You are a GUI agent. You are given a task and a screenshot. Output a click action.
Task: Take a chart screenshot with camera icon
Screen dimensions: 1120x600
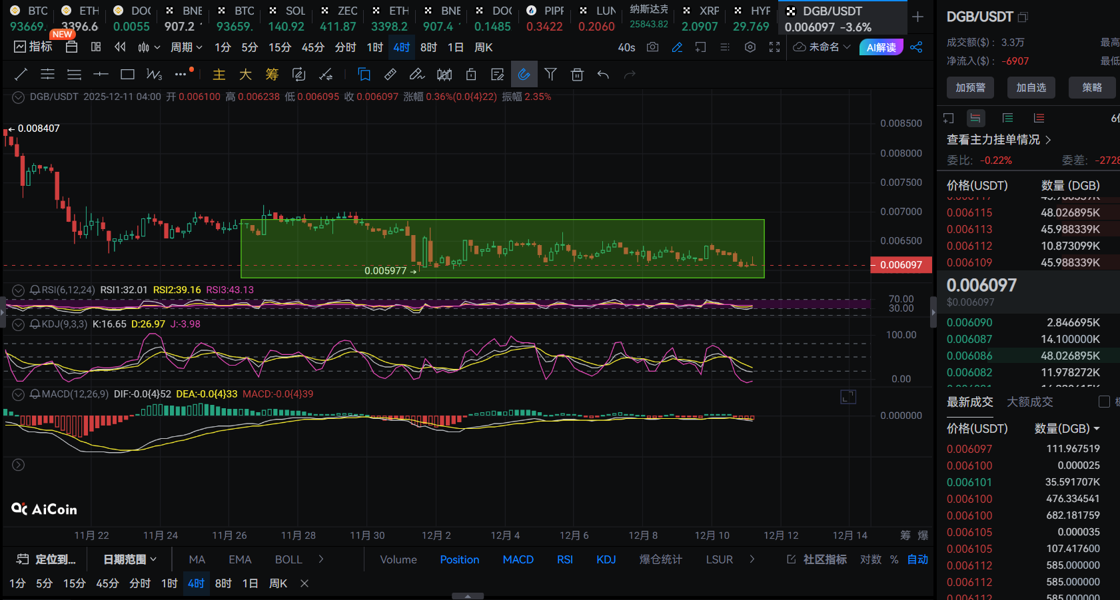(x=652, y=47)
